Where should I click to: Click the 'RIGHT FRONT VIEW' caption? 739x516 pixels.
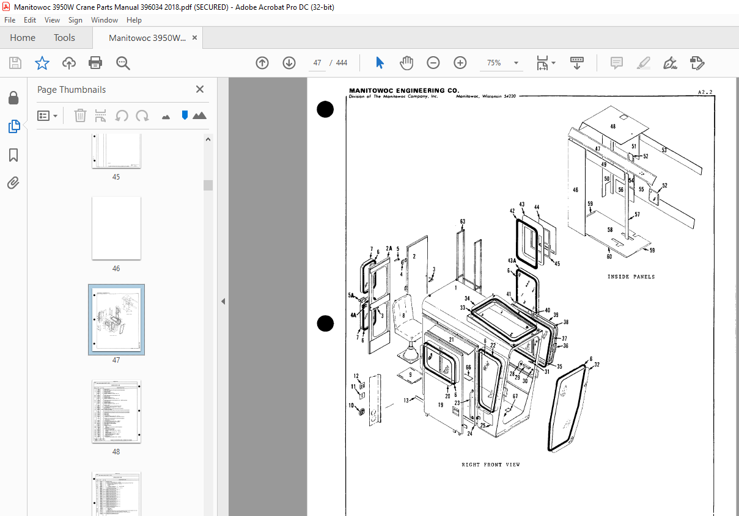[x=491, y=465]
